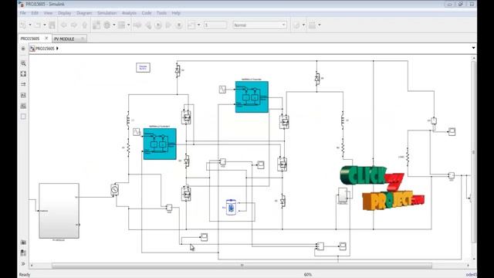This screenshot has height=278, width=494.
Task: Click the horizontal canvas scrollbar
Action: point(242,266)
